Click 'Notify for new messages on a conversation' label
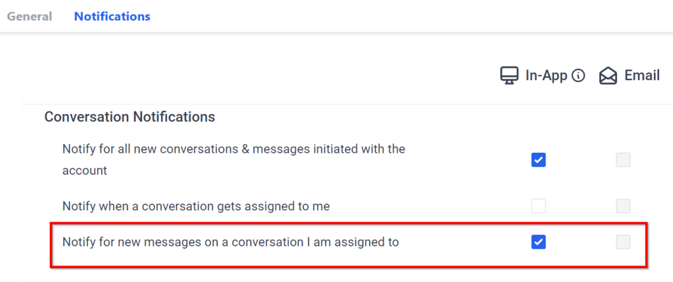 pos(230,242)
